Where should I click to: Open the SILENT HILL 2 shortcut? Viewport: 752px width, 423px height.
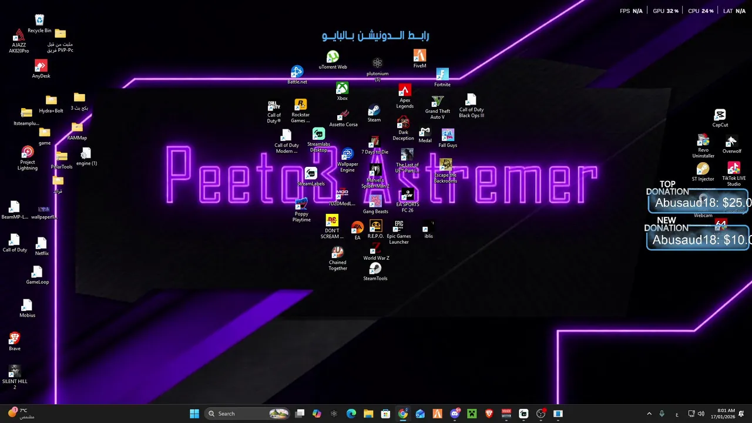point(15,377)
